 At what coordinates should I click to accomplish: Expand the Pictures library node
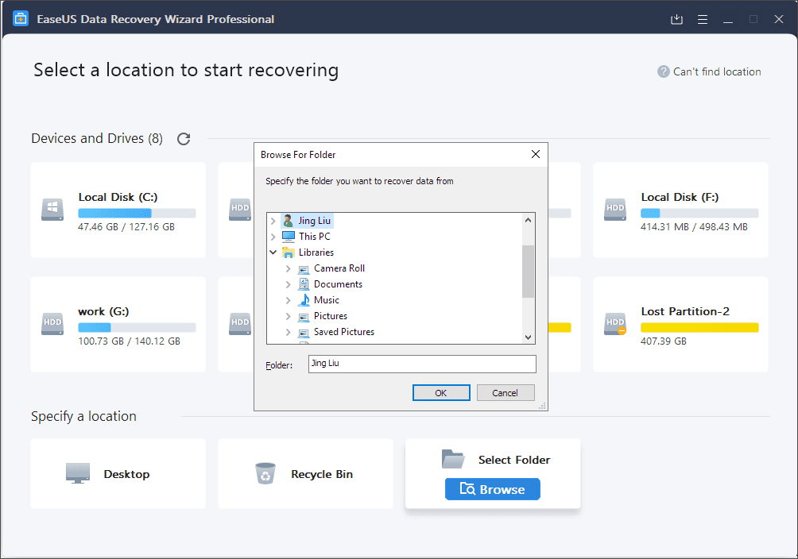point(289,316)
